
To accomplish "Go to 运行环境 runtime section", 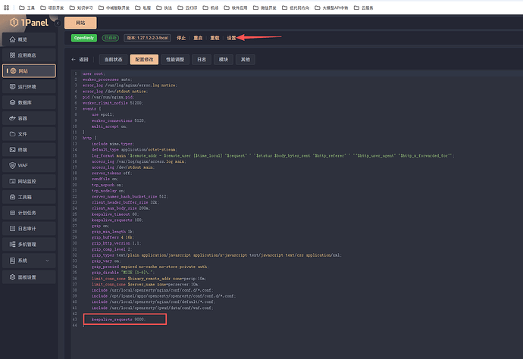I will tap(27, 86).
